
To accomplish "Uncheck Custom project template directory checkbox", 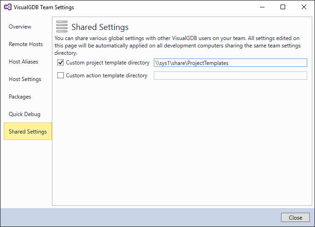I will (x=61, y=63).
